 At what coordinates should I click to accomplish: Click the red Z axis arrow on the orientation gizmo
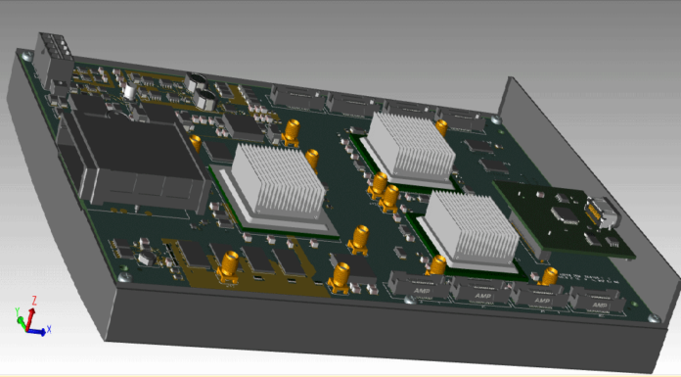[x=30, y=319]
